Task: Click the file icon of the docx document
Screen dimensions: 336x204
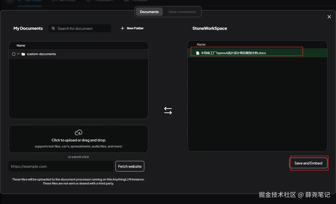Action: point(198,53)
